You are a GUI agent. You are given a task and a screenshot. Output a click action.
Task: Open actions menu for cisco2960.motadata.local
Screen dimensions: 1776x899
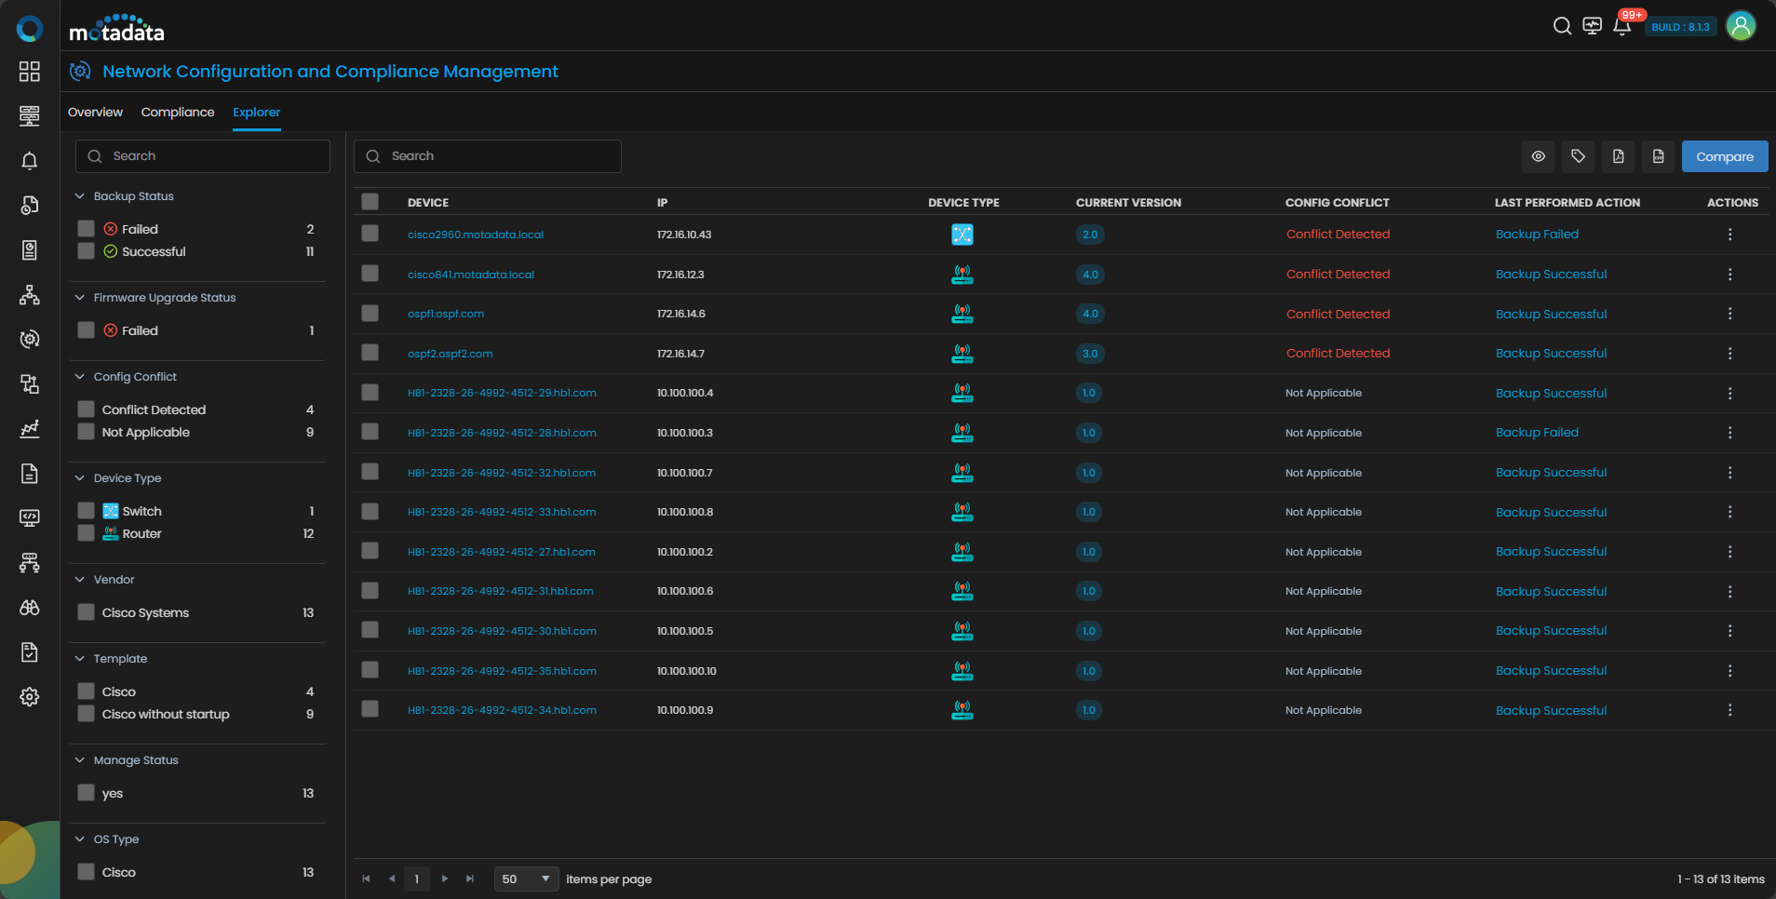coord(1729,235)
